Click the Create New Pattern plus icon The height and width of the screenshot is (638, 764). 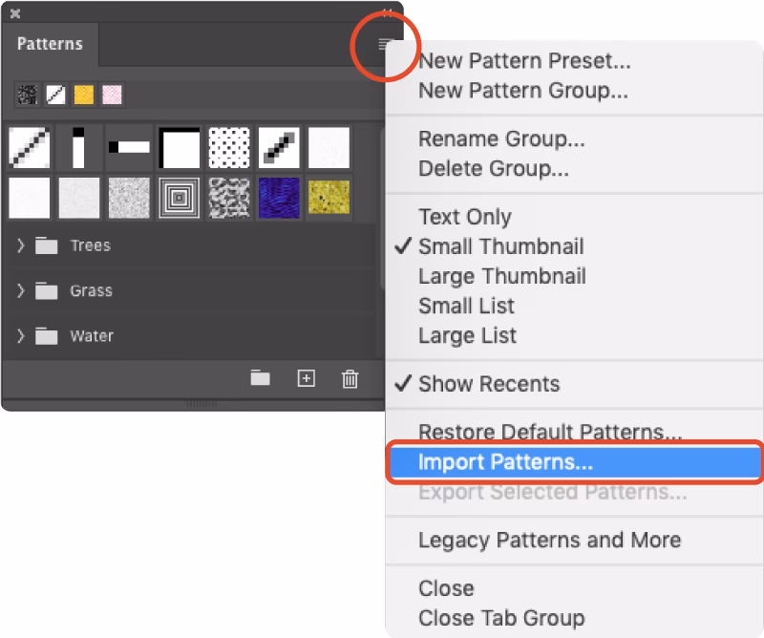306,378
